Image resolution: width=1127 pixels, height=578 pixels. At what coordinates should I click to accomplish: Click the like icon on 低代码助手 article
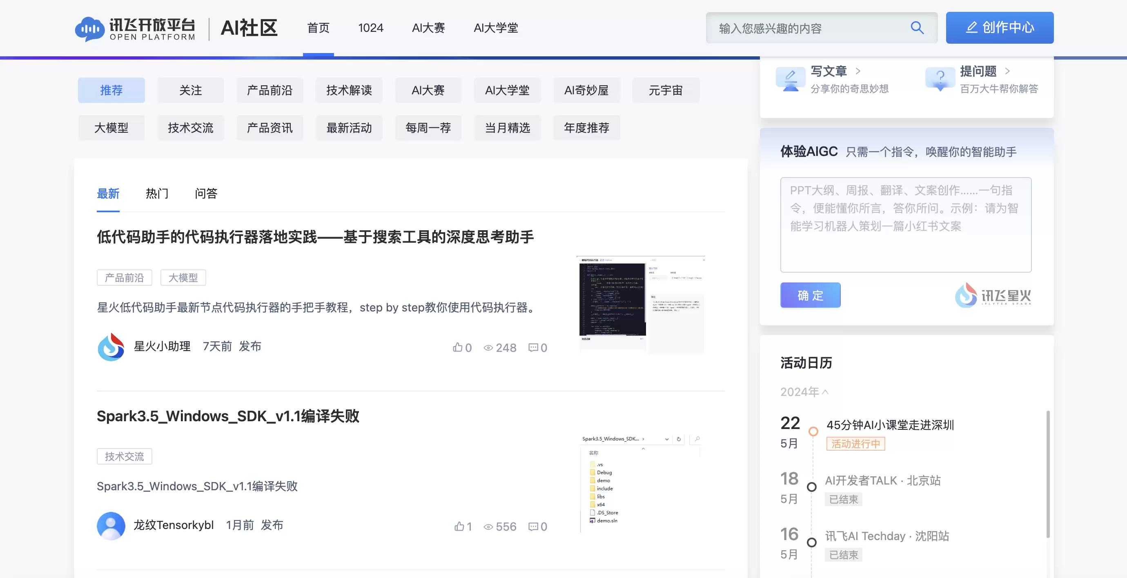[x=458, y=347]
